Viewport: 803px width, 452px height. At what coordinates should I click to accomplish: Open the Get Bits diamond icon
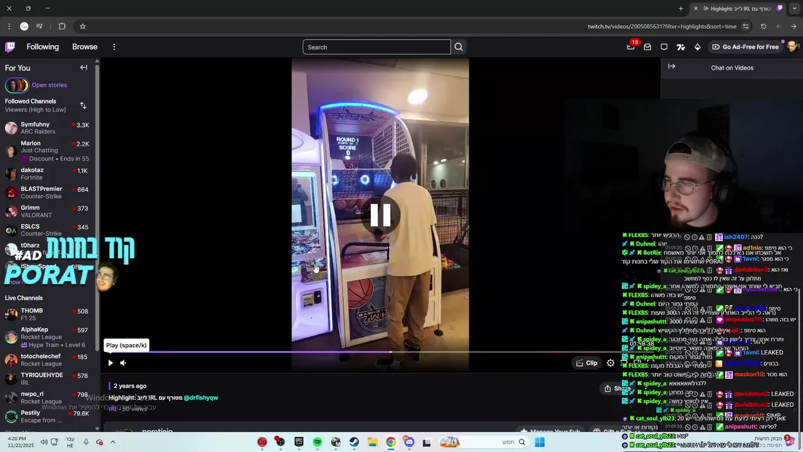click(x=697, y=46)
